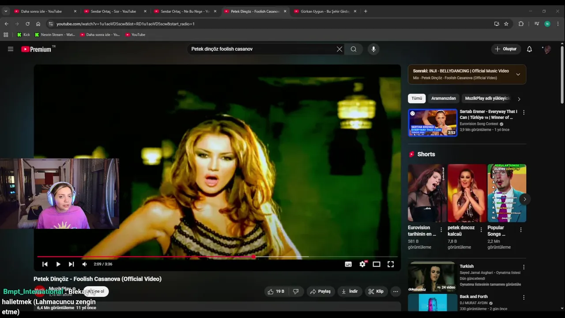The height and width of the screenshot is (318, 565).
Task: Select the Aramanızdan filter chip
Action: point(444,98)
